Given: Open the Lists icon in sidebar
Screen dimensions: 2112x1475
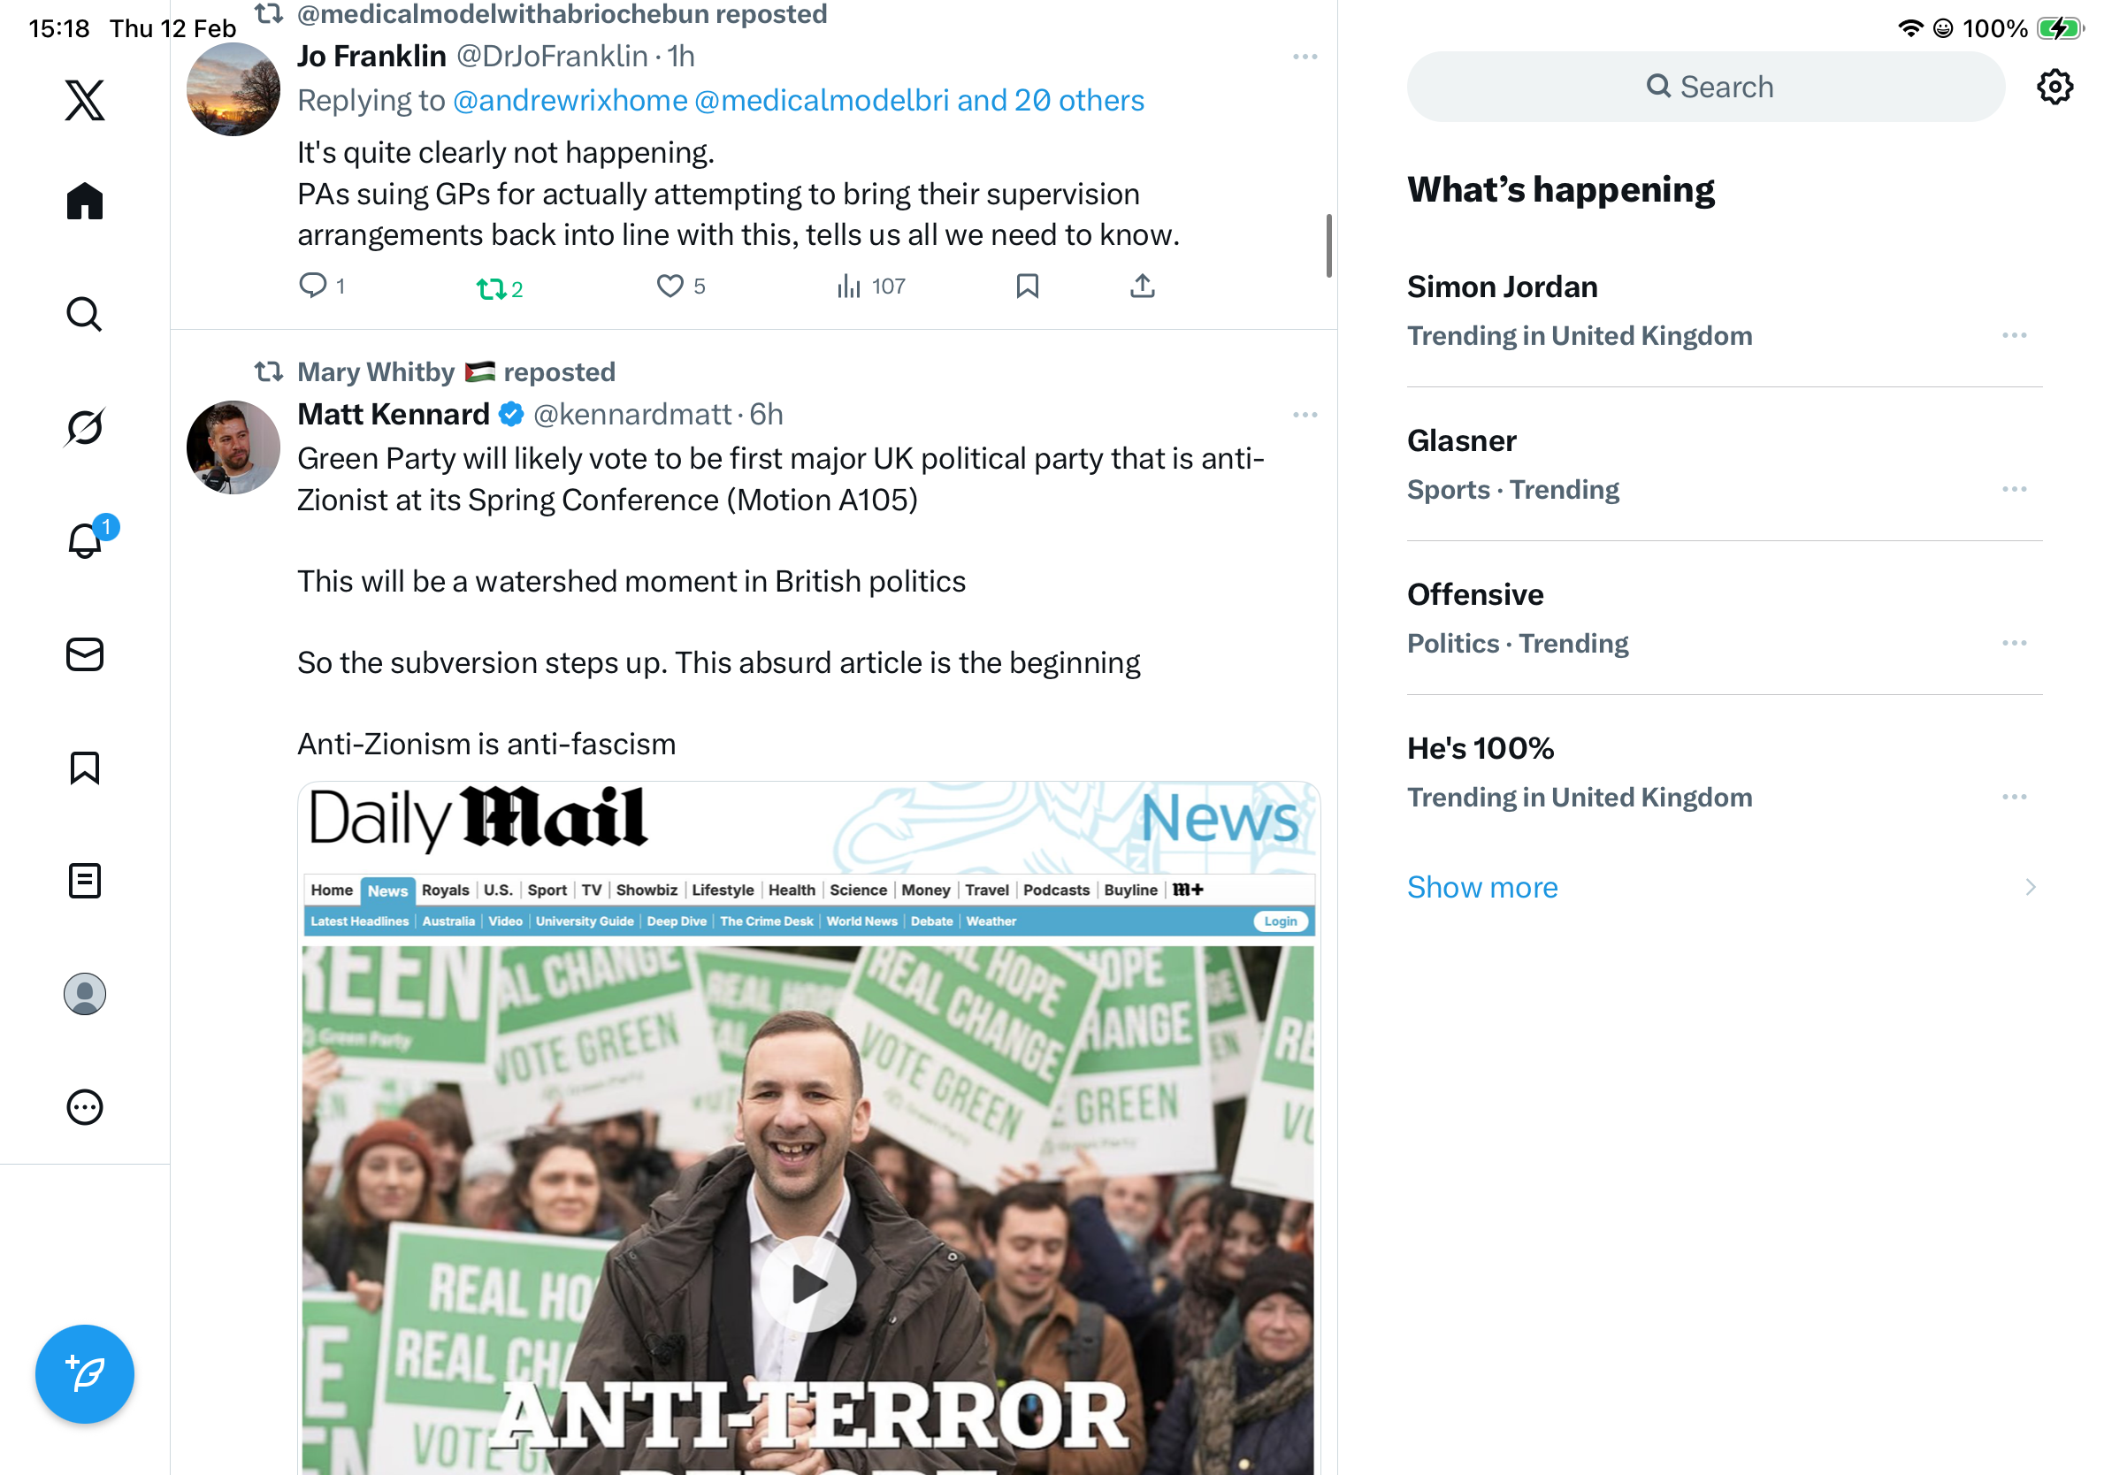Looking at the screenshot, I should pyautogui.click(x=85, y=881).
